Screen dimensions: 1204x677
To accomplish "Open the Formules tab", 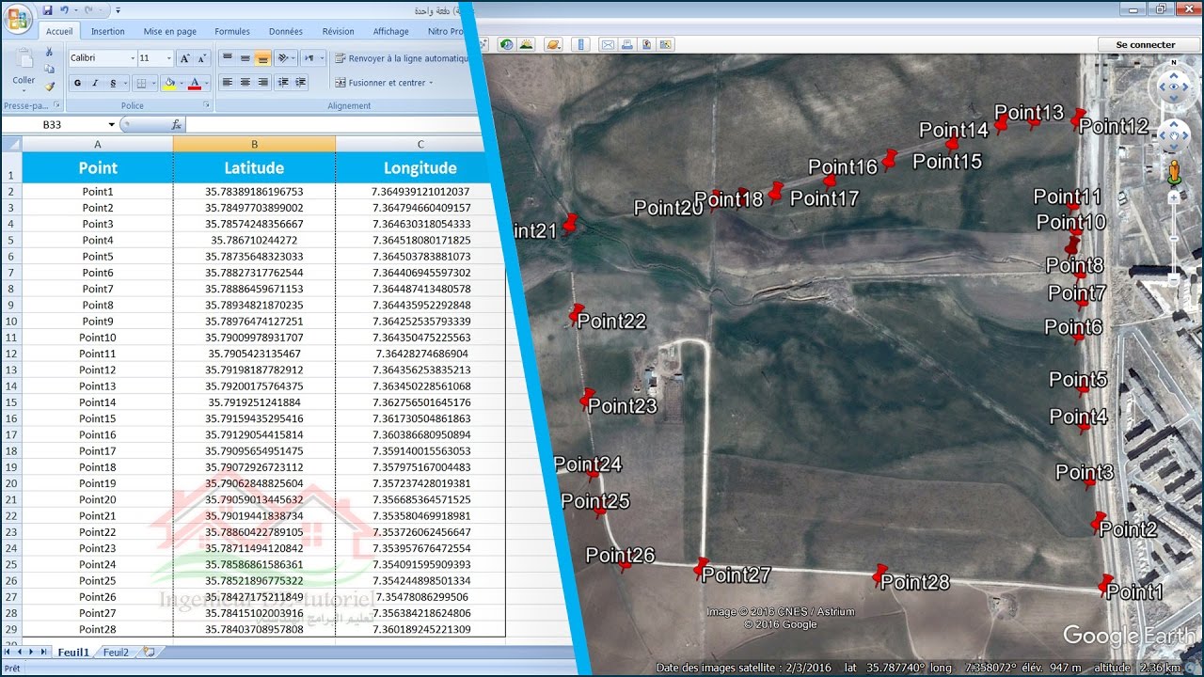I will click(x=232, y=31).
